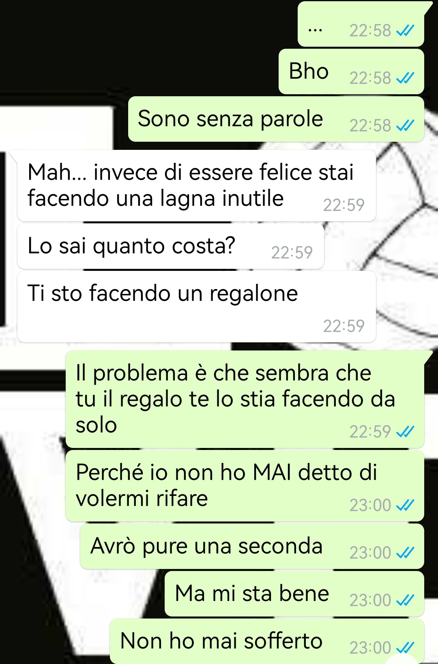Tap the read ticks on "Avrò pure una seconda"
438x664 pixels.
405,552
